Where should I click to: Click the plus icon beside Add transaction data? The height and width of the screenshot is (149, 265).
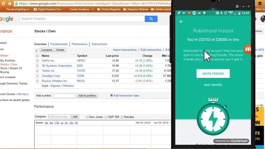(111, 95)
